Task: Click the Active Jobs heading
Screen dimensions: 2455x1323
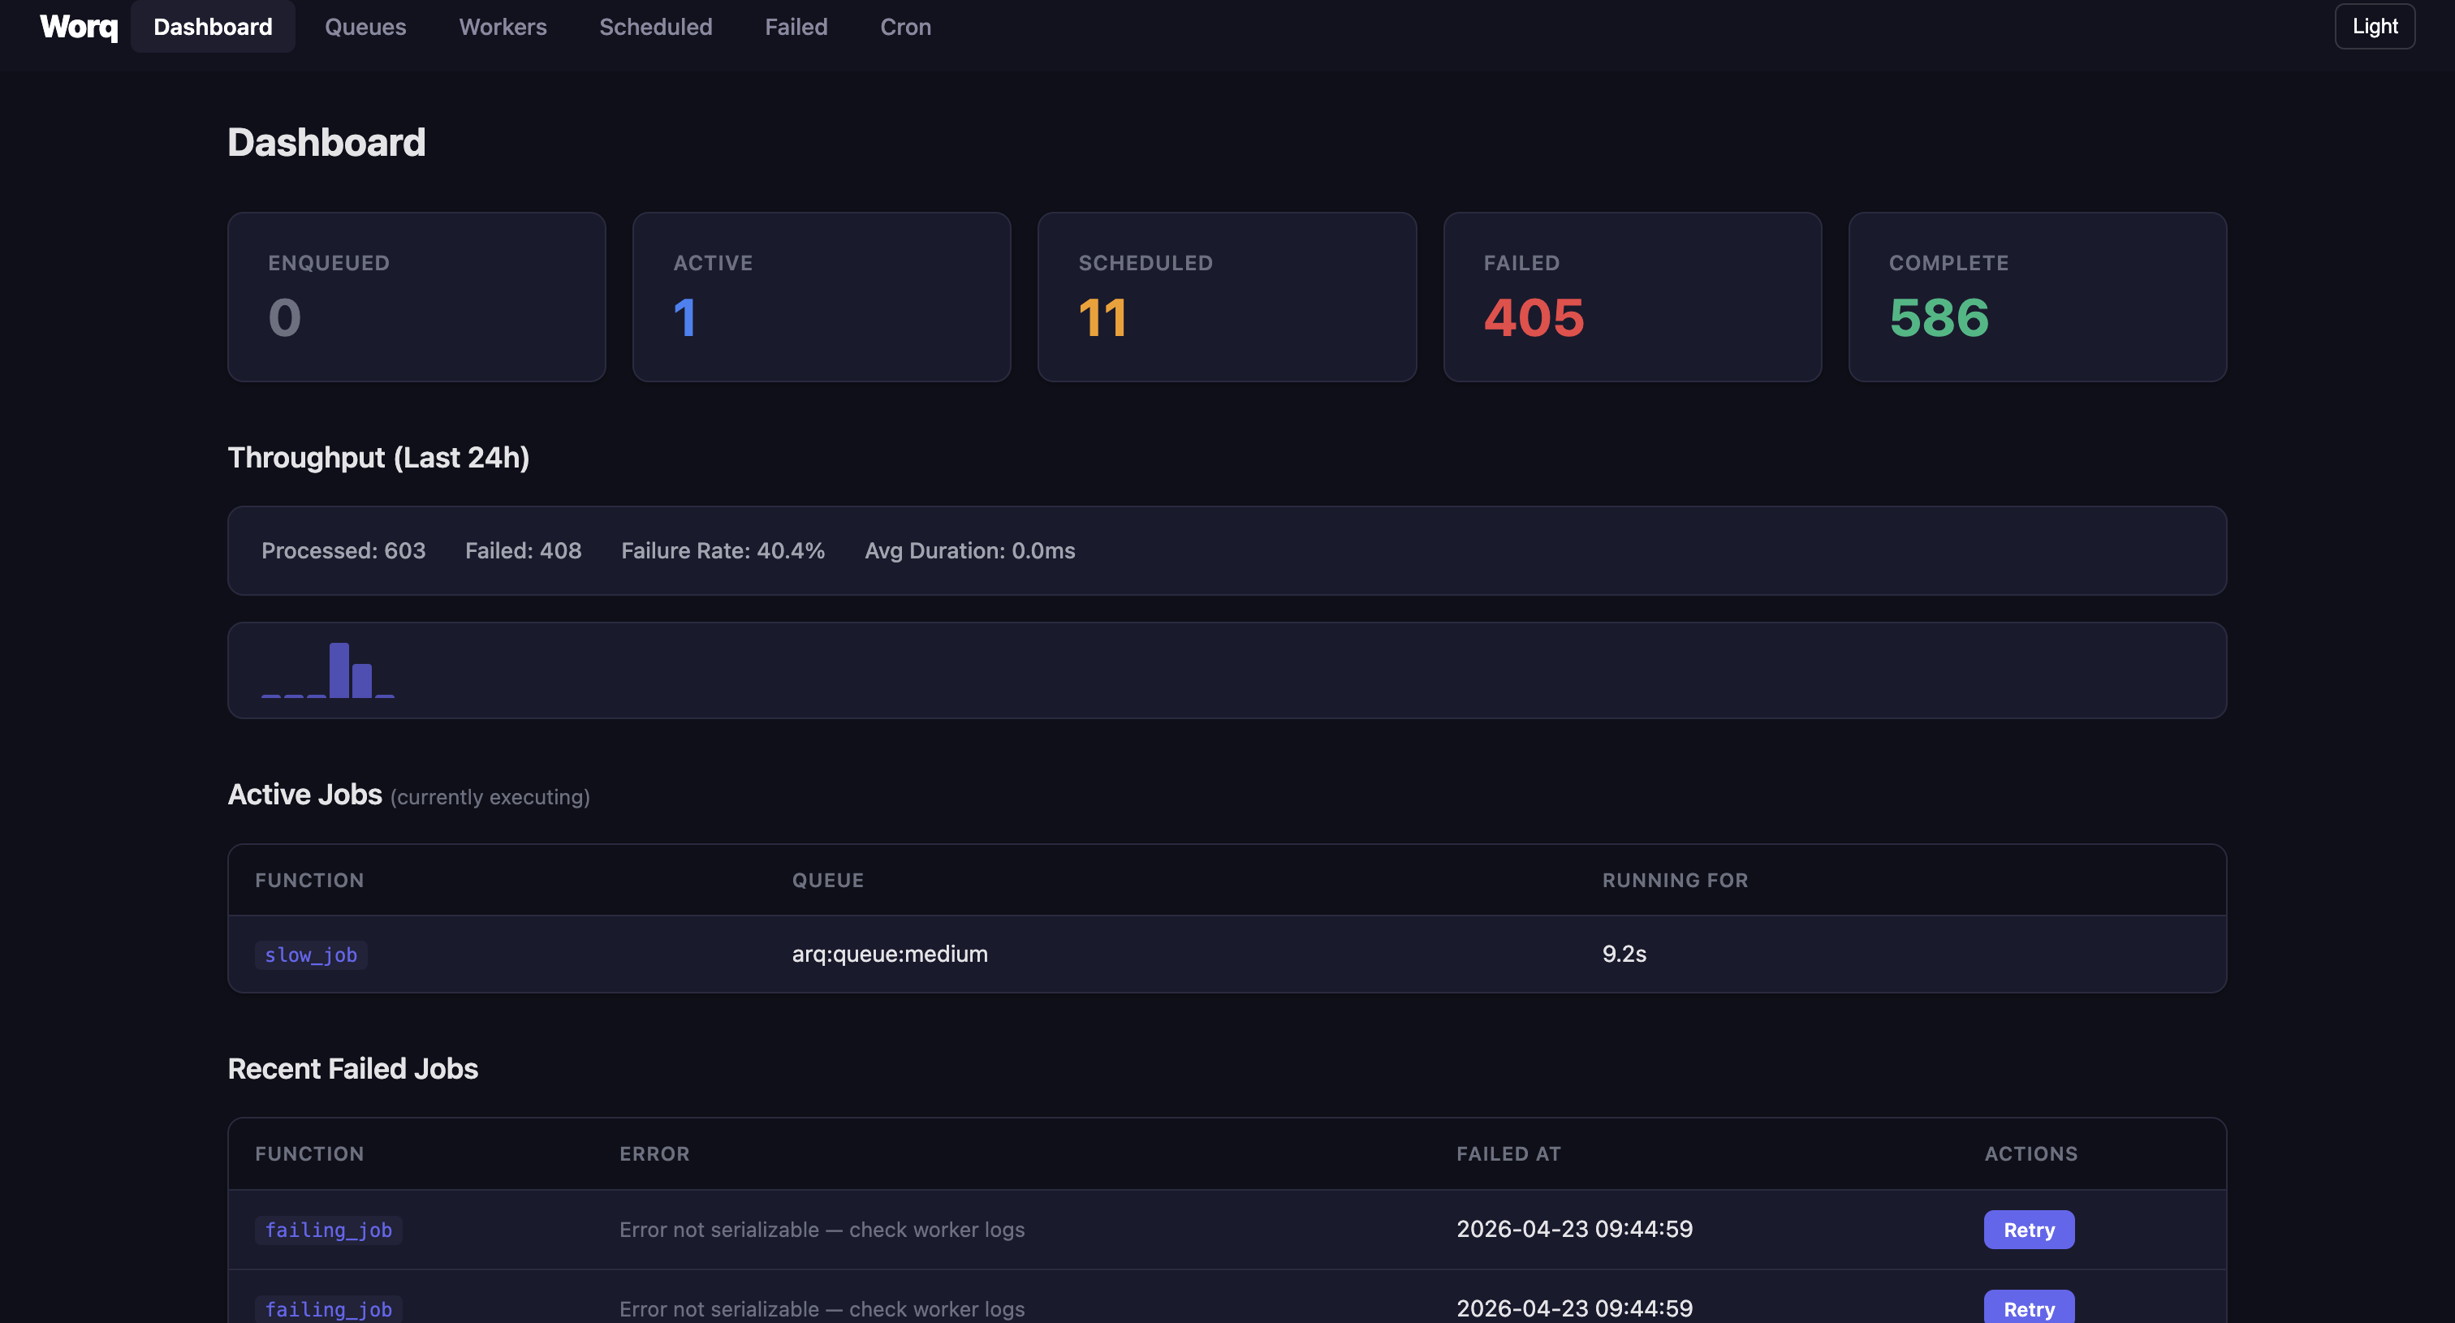Action: click(x=305, y=795)
